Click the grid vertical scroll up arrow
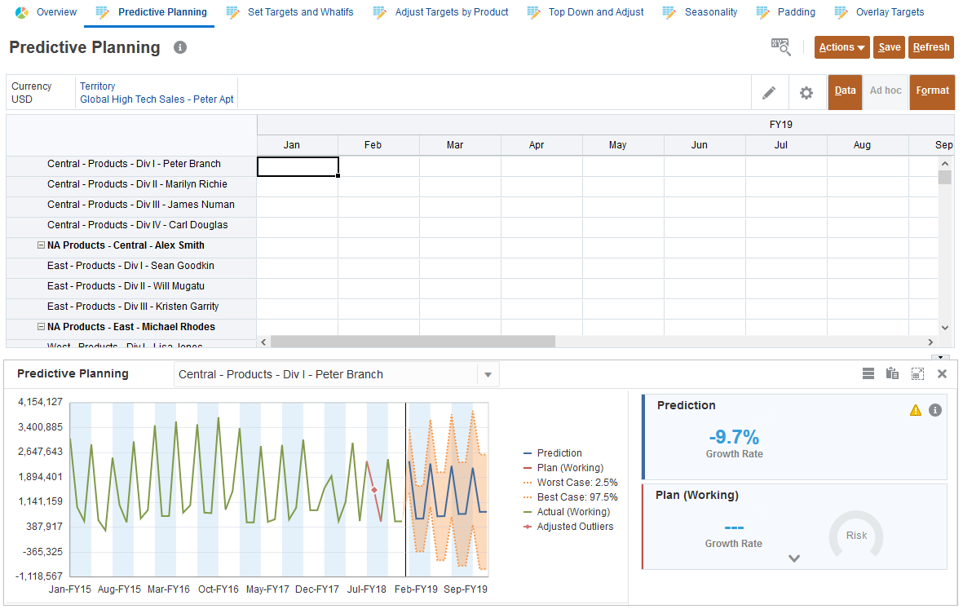963x609 pixels. [x=944, y=163]
